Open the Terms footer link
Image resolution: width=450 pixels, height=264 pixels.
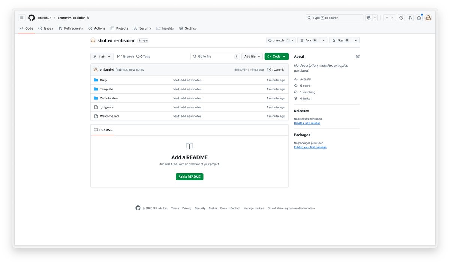175,208
